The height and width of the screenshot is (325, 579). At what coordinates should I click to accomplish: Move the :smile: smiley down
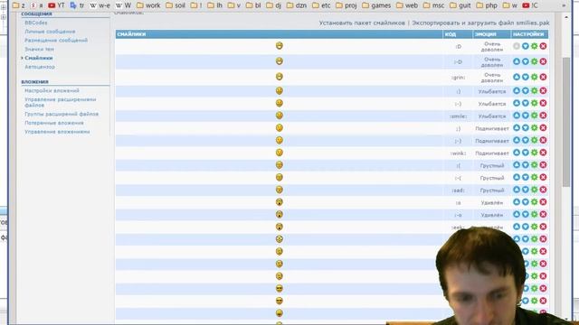(x=525, y=116)
